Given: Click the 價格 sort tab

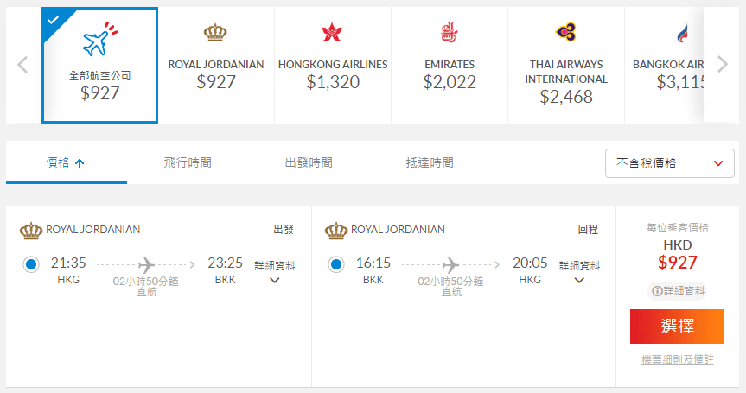Looking at the screenshot, I should pyautogui.click(x=66, y=162).
